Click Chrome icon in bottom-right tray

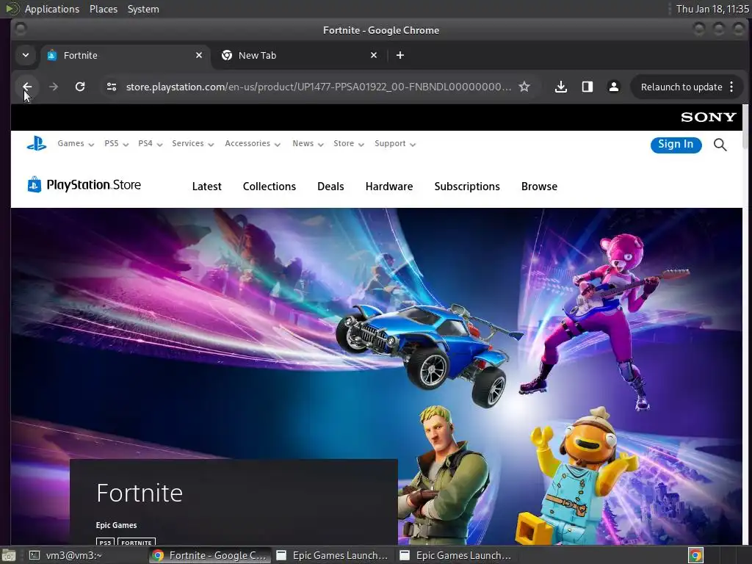(x=695, y=555)
